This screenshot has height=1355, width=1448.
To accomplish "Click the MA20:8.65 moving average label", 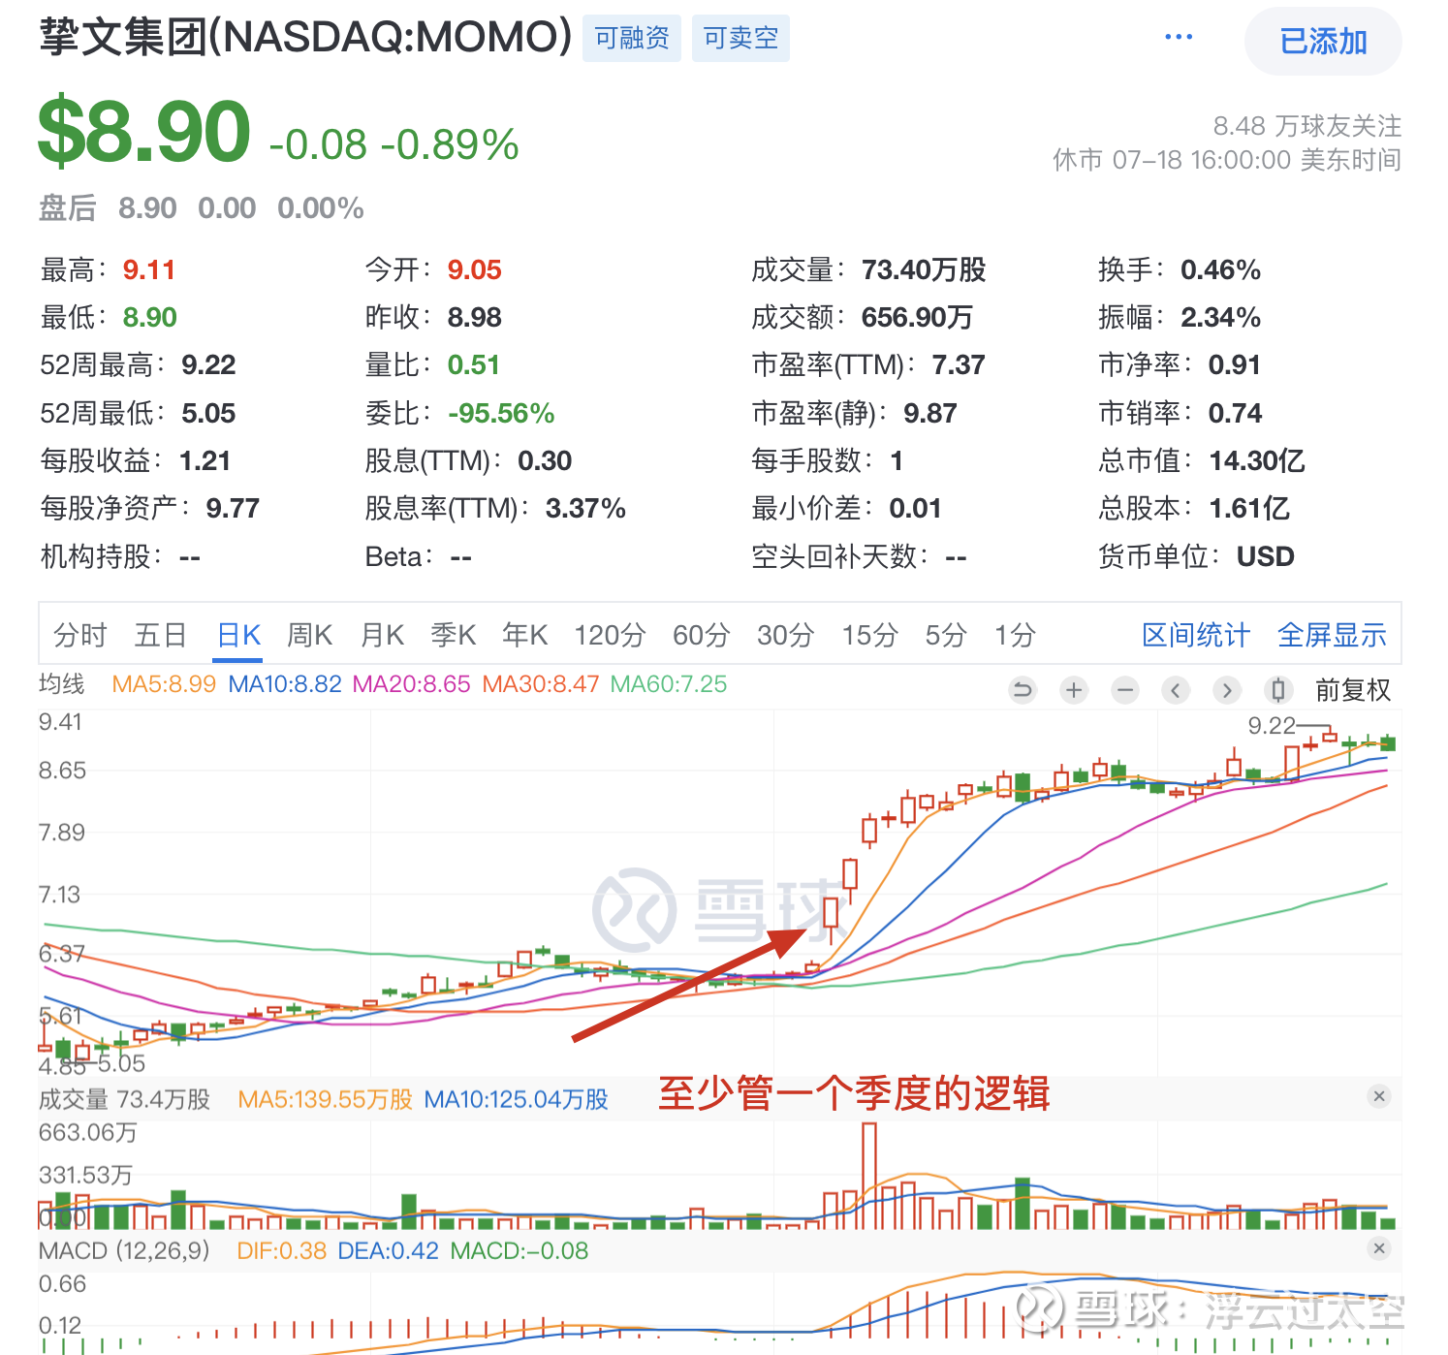I will pyautogui.click(x=411, y=684).
